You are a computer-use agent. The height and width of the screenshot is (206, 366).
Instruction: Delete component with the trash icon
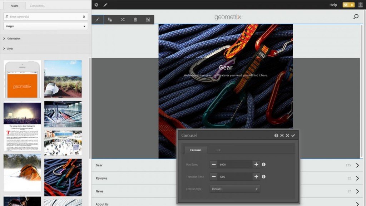135,20
